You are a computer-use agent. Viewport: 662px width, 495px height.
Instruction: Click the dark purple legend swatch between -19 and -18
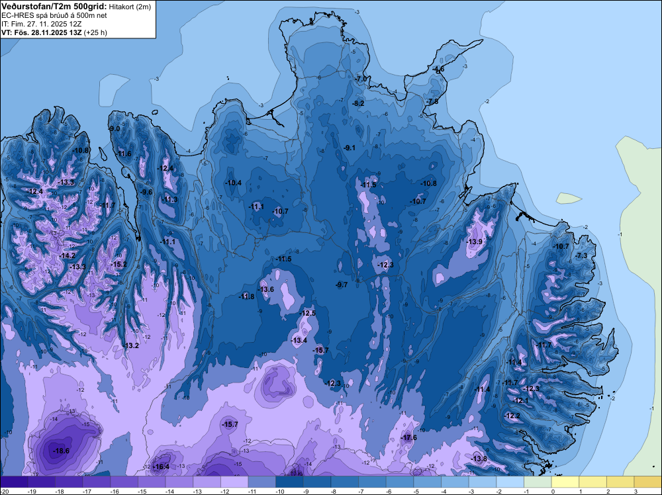pyautogui.click(x=41, y=482)
